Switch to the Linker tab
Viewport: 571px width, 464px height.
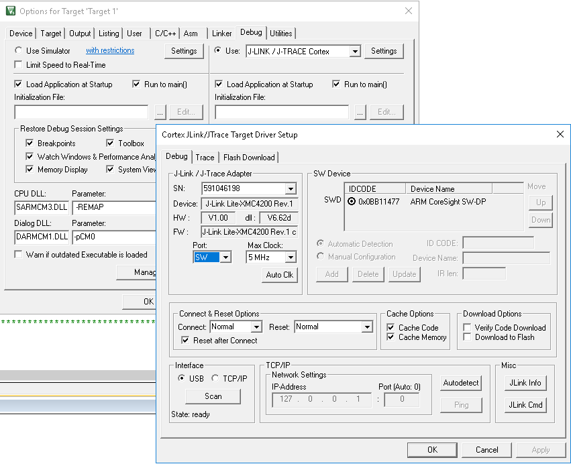click(222, 34)
